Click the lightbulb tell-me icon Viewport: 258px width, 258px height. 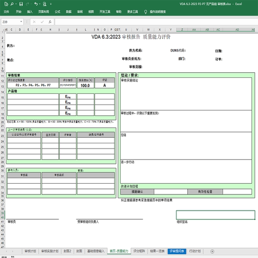point(146,12)
